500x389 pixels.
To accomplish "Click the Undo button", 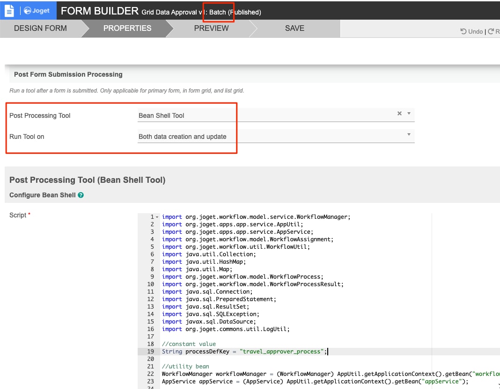I will [471, 31].
